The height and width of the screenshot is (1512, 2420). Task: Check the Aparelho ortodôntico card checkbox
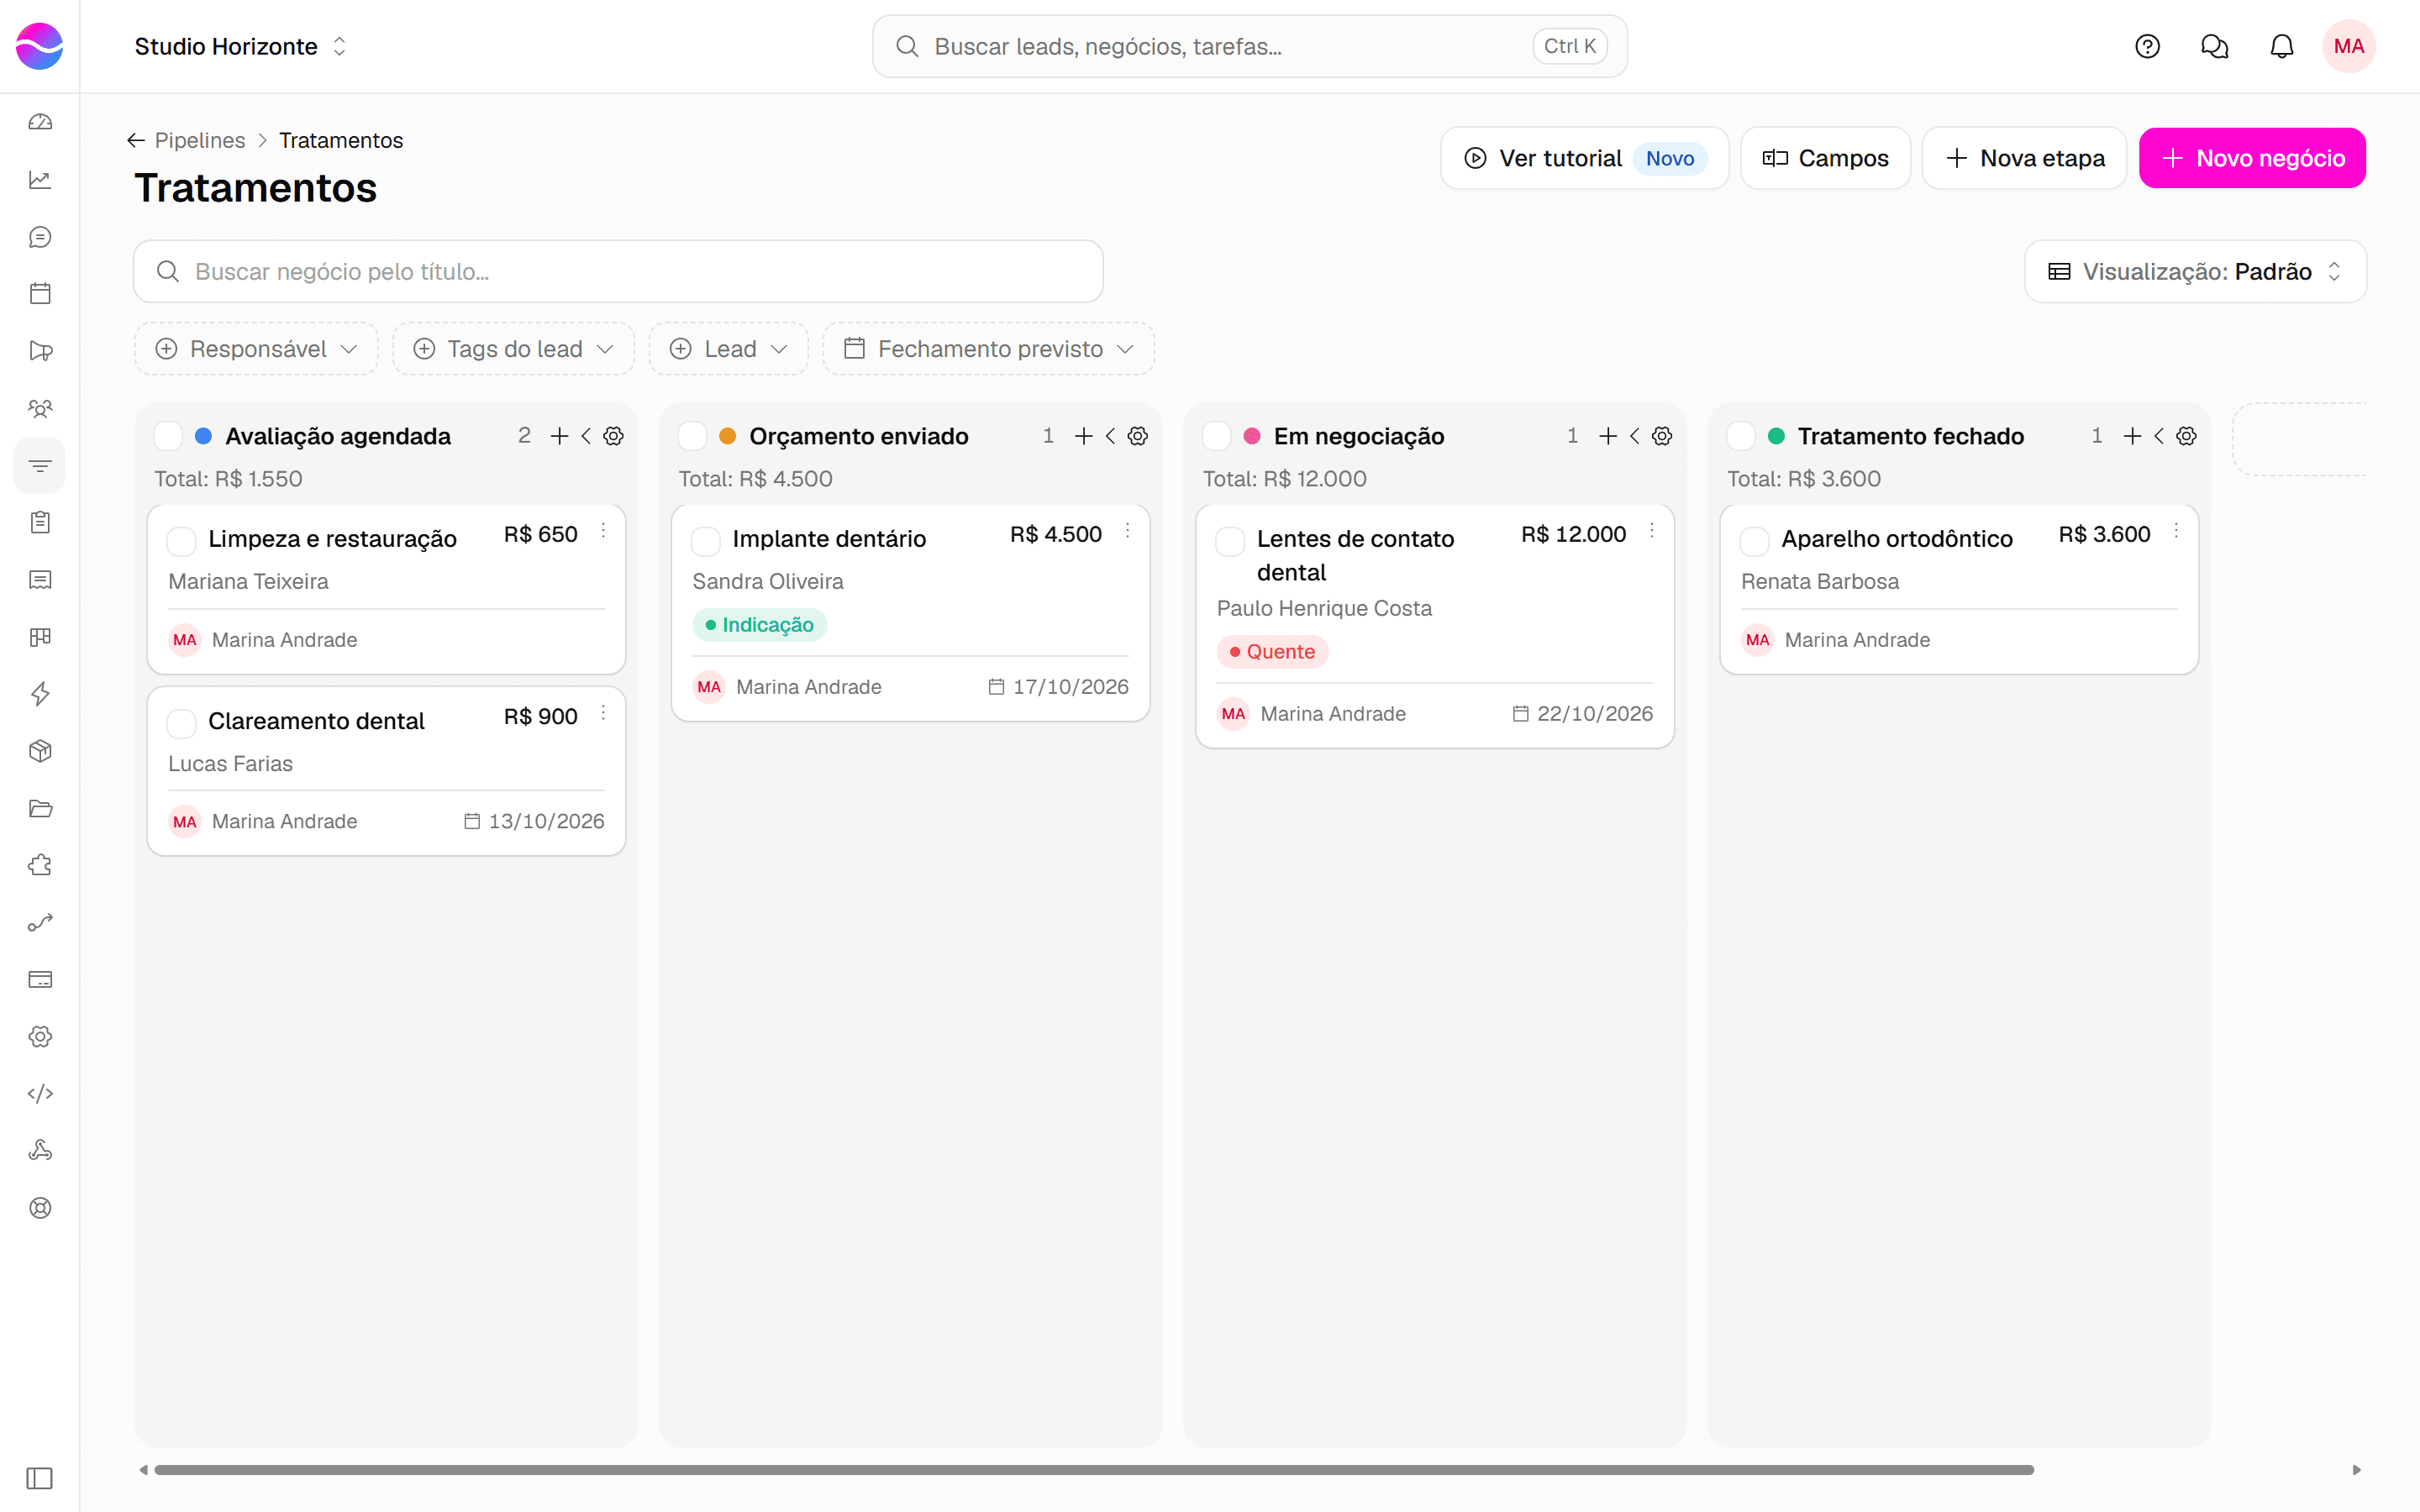coord(1754,541)
